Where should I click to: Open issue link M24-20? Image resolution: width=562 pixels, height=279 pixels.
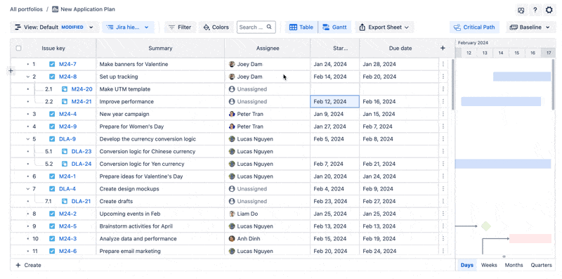pyautogui.click(x=81, y=89)
